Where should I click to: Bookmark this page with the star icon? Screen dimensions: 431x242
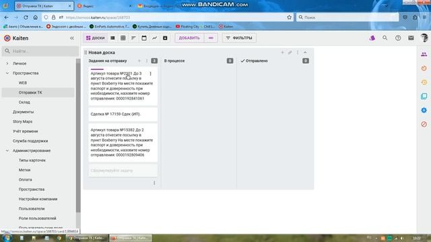click(289, 17)
